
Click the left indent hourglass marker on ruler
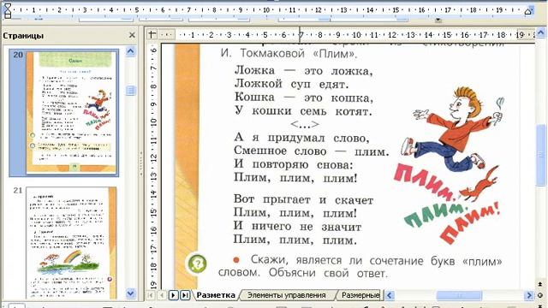[8, 10]
